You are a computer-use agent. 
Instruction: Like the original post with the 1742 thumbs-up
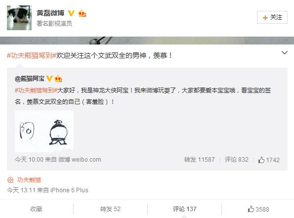(269, 160)
